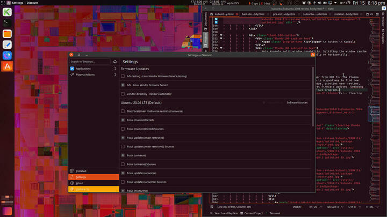Image resolution: width=387 pixels, height=217 pixels.
Task: Open the Tab Size 4 dropdown
Action: [335, 207]
